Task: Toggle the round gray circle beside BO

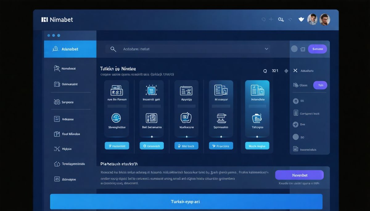Action: tap(295, 137)
